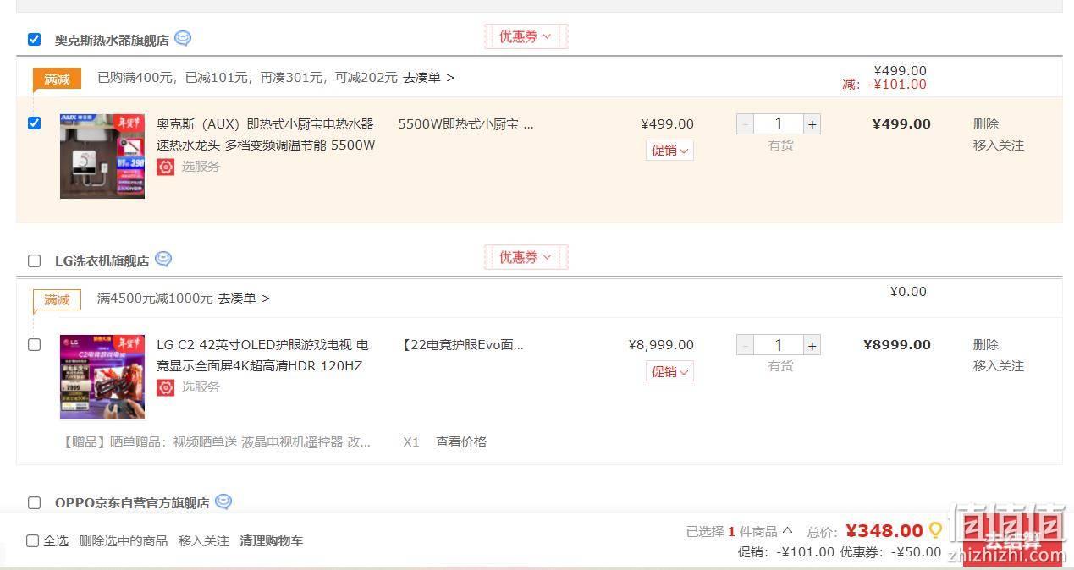This screenshot has height=570, width=1074.
Task: Open 奥克斯热水器旗舰店 store link
Action: point(112,40)
